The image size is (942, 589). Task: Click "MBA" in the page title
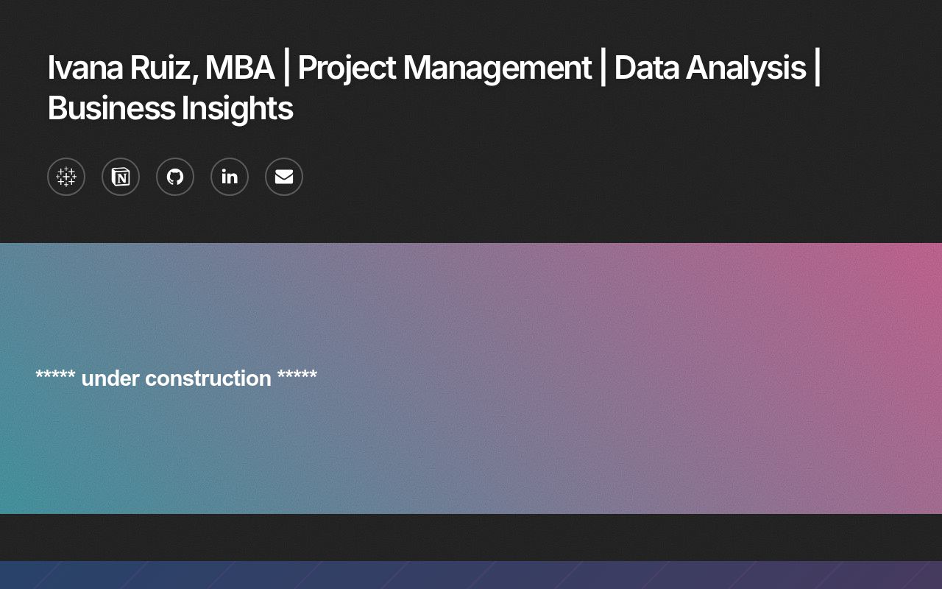[x=239, y=68]
